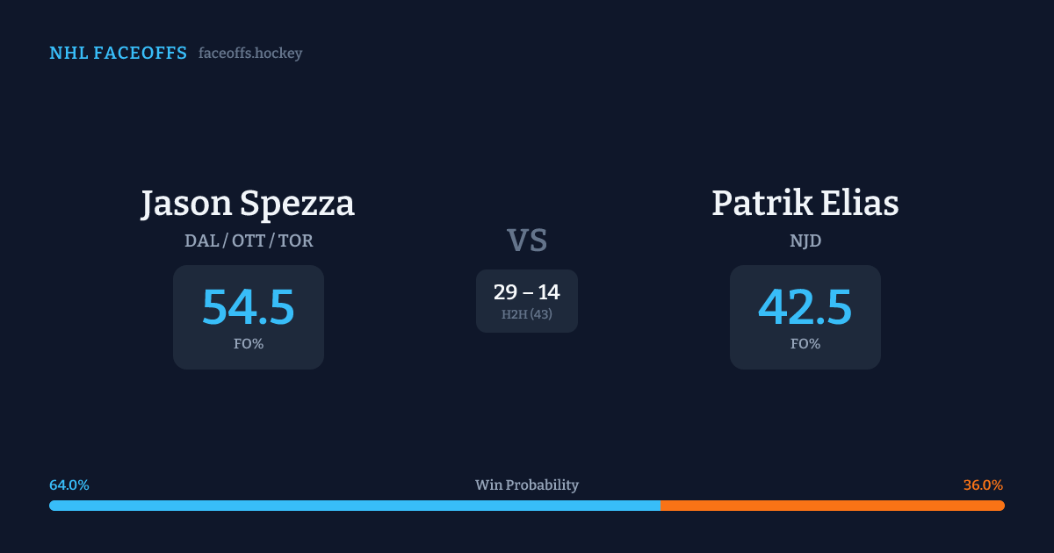Click the FO% label under 42.5
The width and height of the screenshot is (1054, 553).
click(805, 344)
